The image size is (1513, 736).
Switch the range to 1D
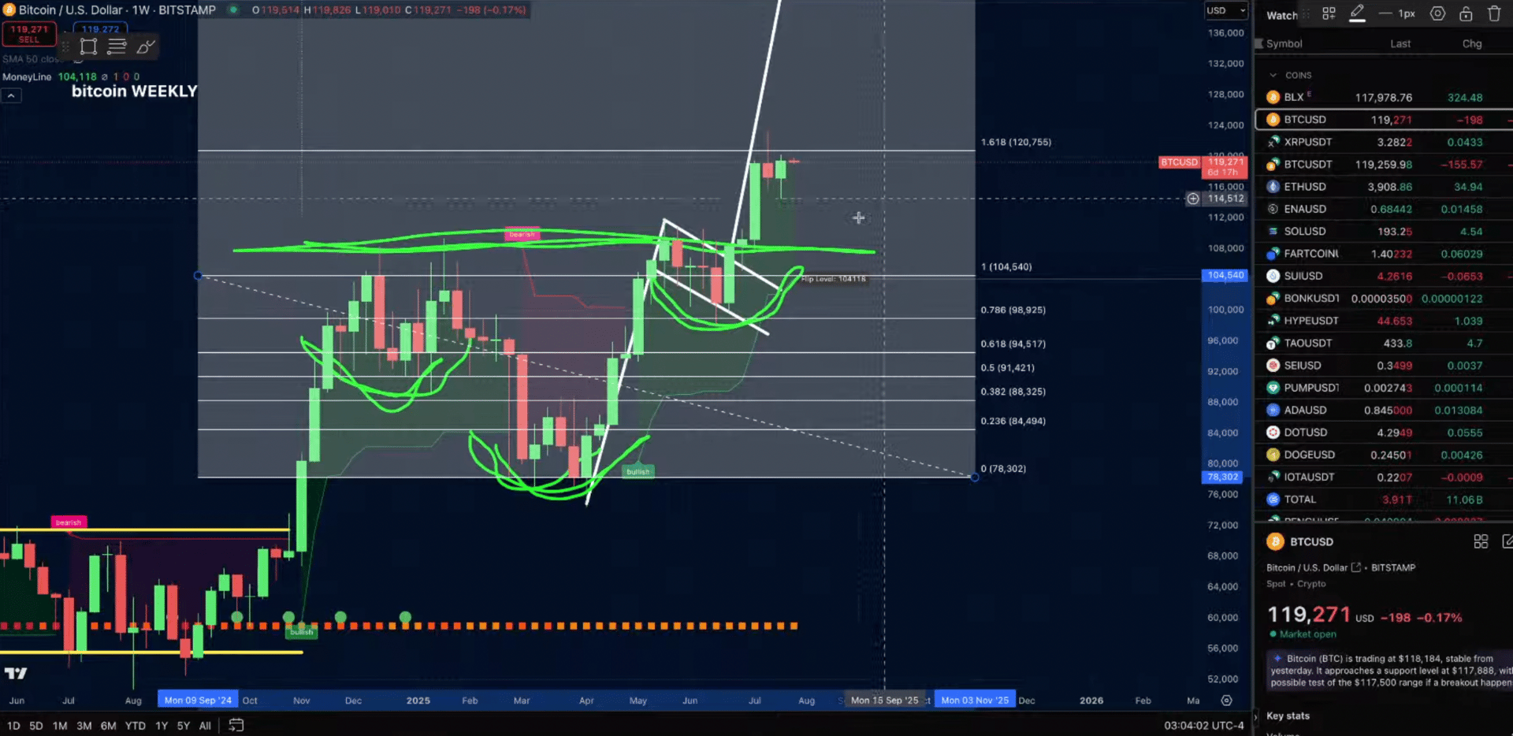[13, 726]
